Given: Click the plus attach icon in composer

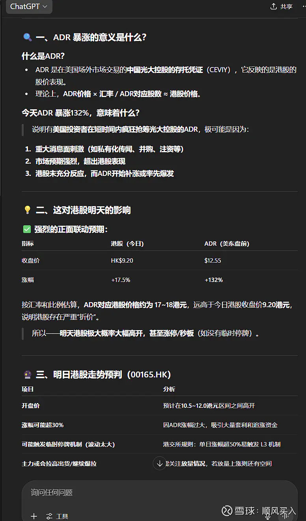Looking at the screenshot, I should pyautogui.click(x=34, y=516).
